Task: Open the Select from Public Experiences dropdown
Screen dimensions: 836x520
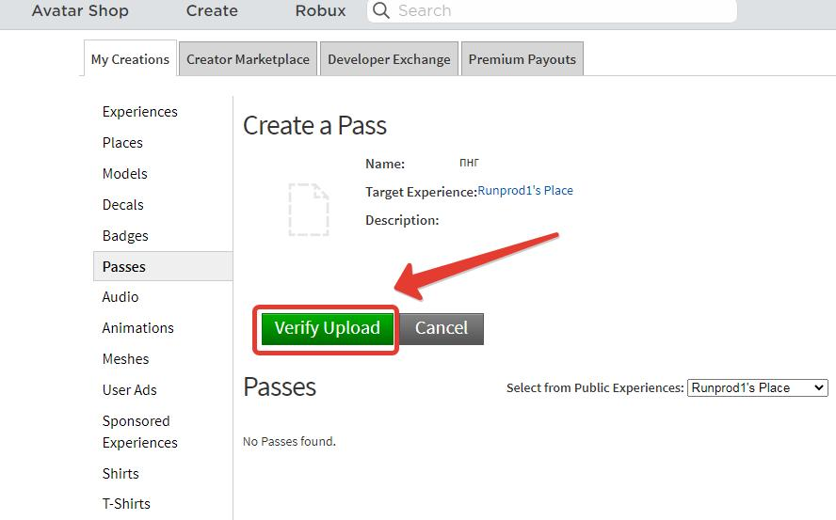Action: tap(757, 387)
